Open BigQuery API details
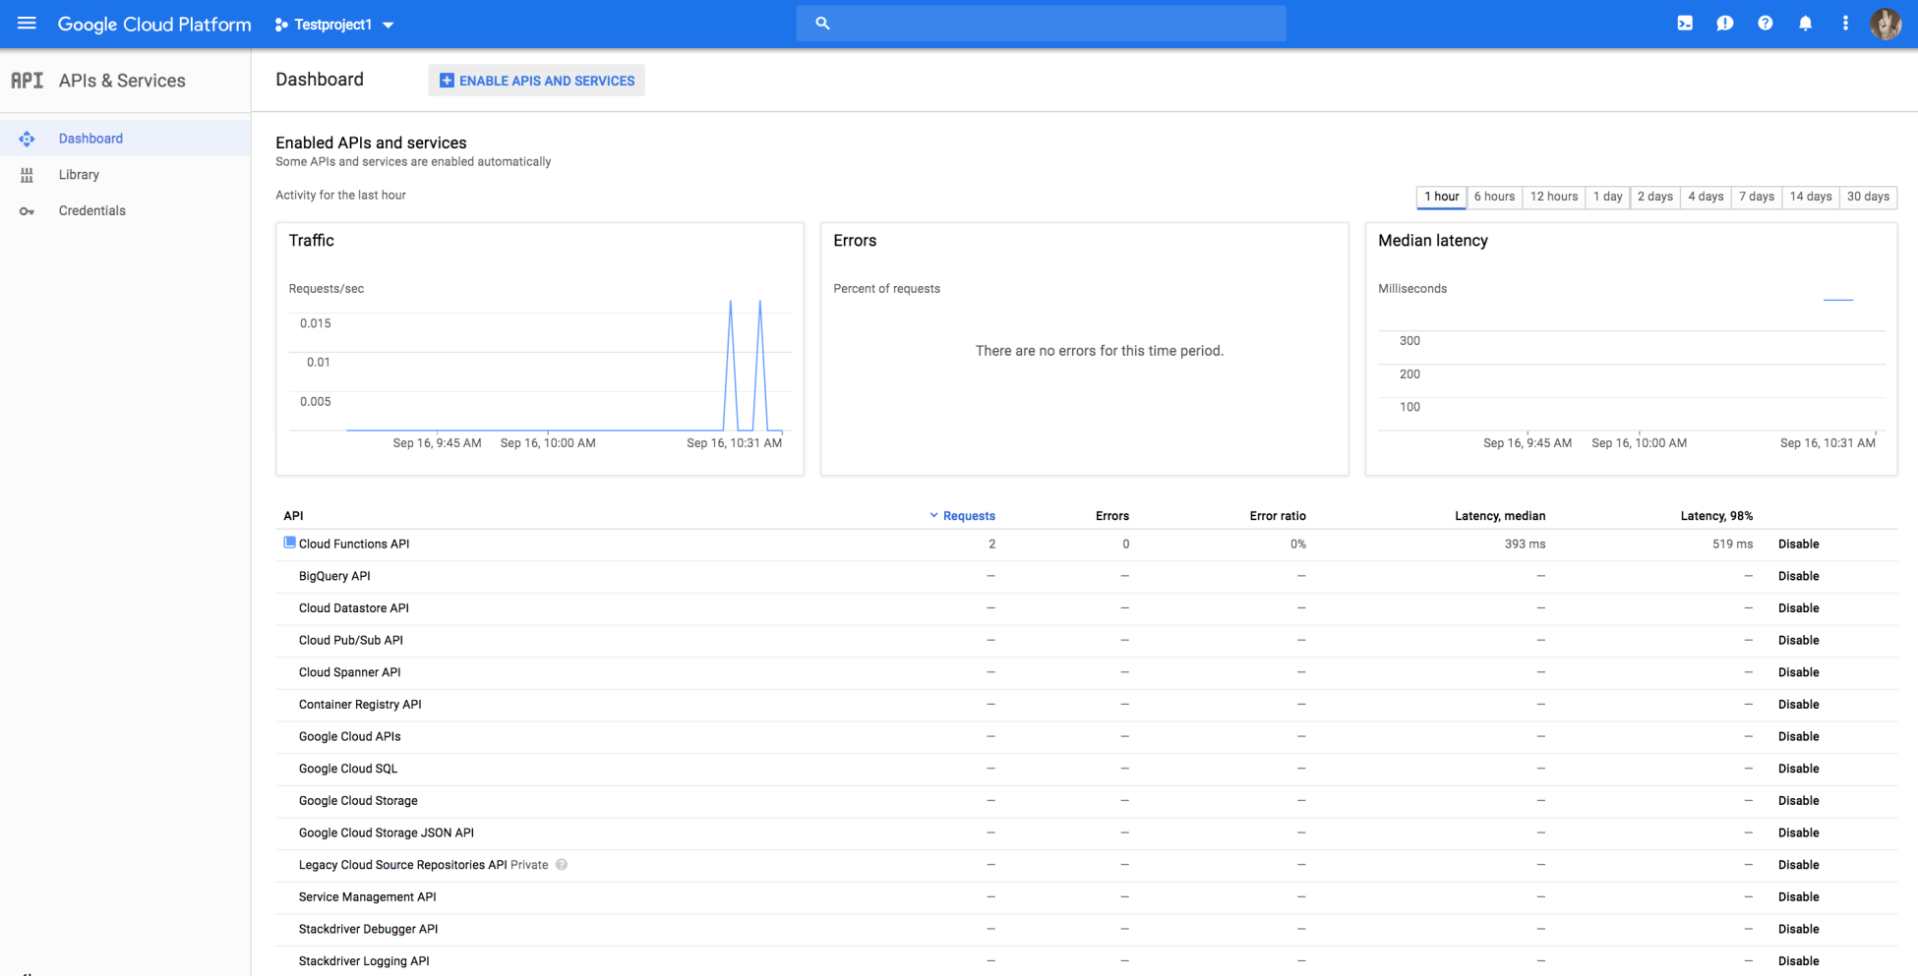Viewport: 1918px width, 976px height. [334, 576]
